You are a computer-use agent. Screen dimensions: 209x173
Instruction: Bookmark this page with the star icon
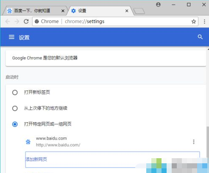tap(194, 22)
